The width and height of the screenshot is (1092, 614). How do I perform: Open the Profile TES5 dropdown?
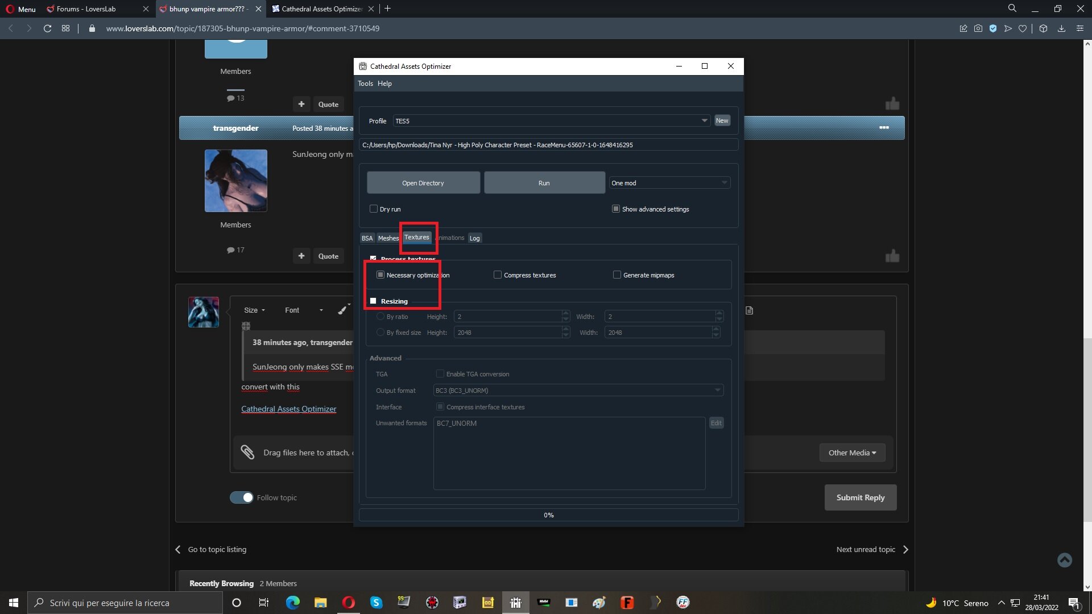coord(551,121)
